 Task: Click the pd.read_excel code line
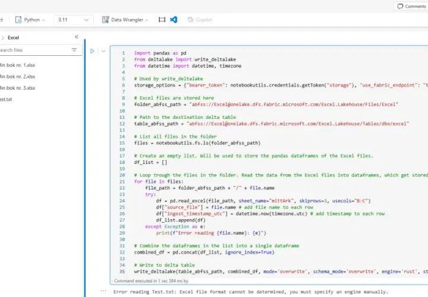click(263, 201)
